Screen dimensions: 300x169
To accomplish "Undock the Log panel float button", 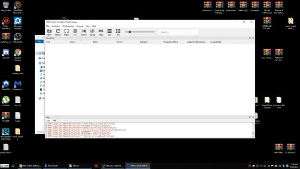I will click(249, 117).
